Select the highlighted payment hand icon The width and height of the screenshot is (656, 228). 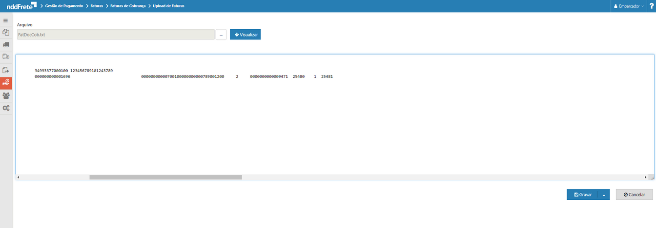pyautogui.click(x=6, y=83)
